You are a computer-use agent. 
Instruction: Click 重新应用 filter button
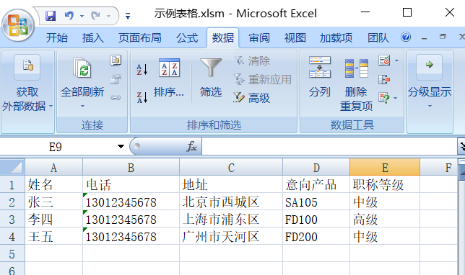pos(262,79)
